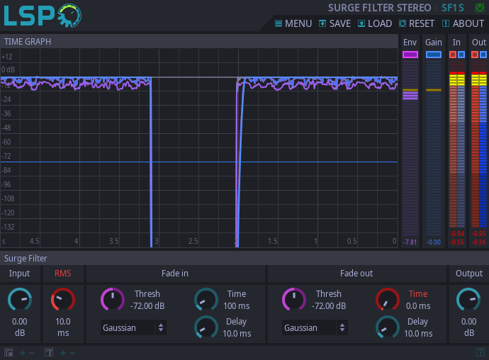Open the MENU dropdown
The height and width of the screenshot is (360, 489).
tap(293, 23)
